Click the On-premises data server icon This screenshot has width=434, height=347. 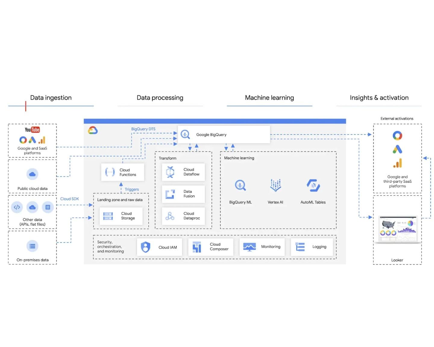[x=32, y=246]
